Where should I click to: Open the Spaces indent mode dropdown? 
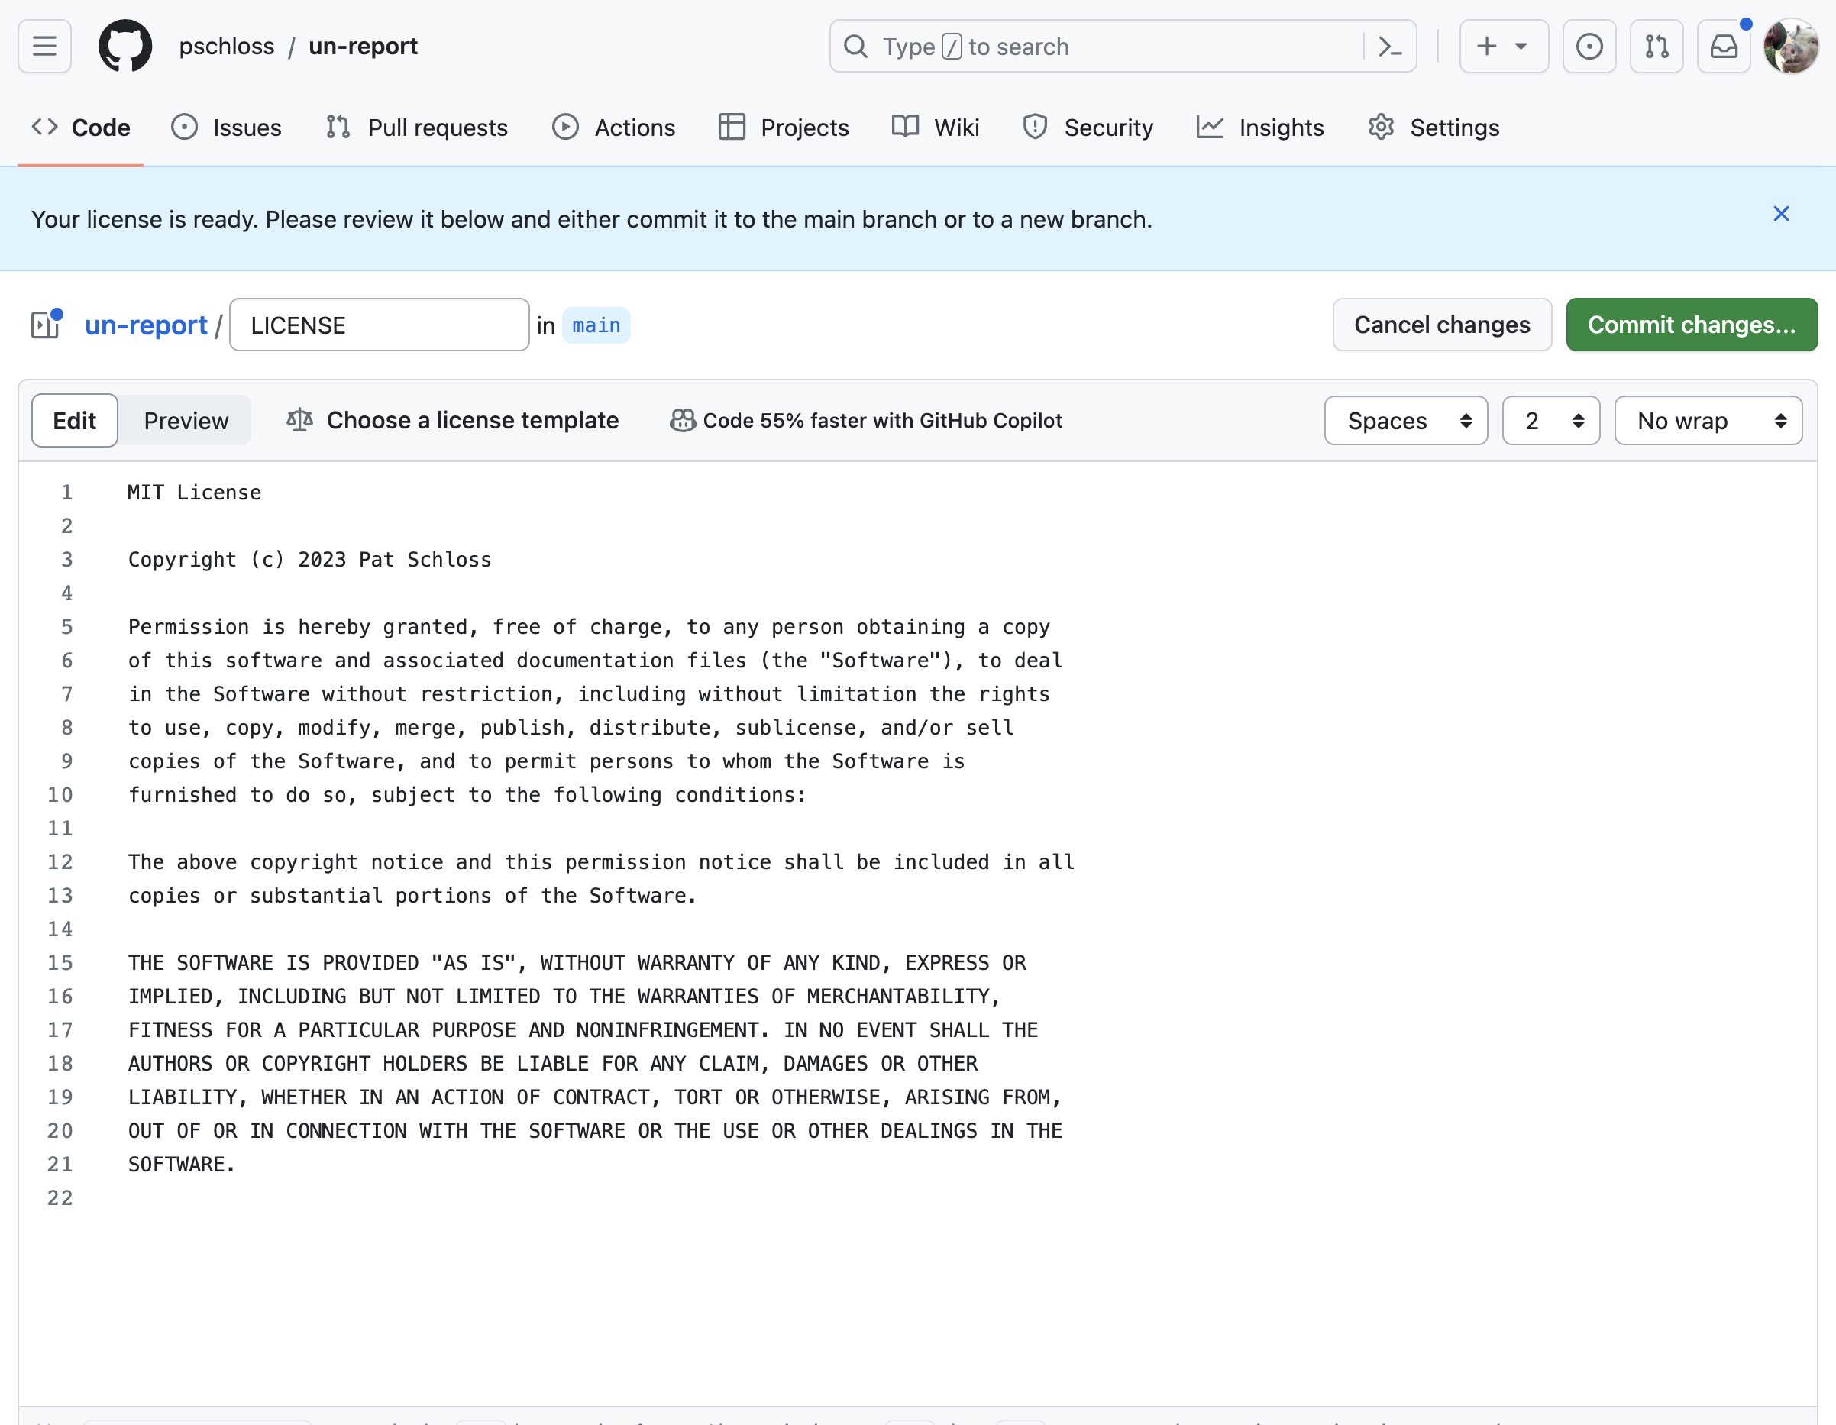click(1405, 420)
